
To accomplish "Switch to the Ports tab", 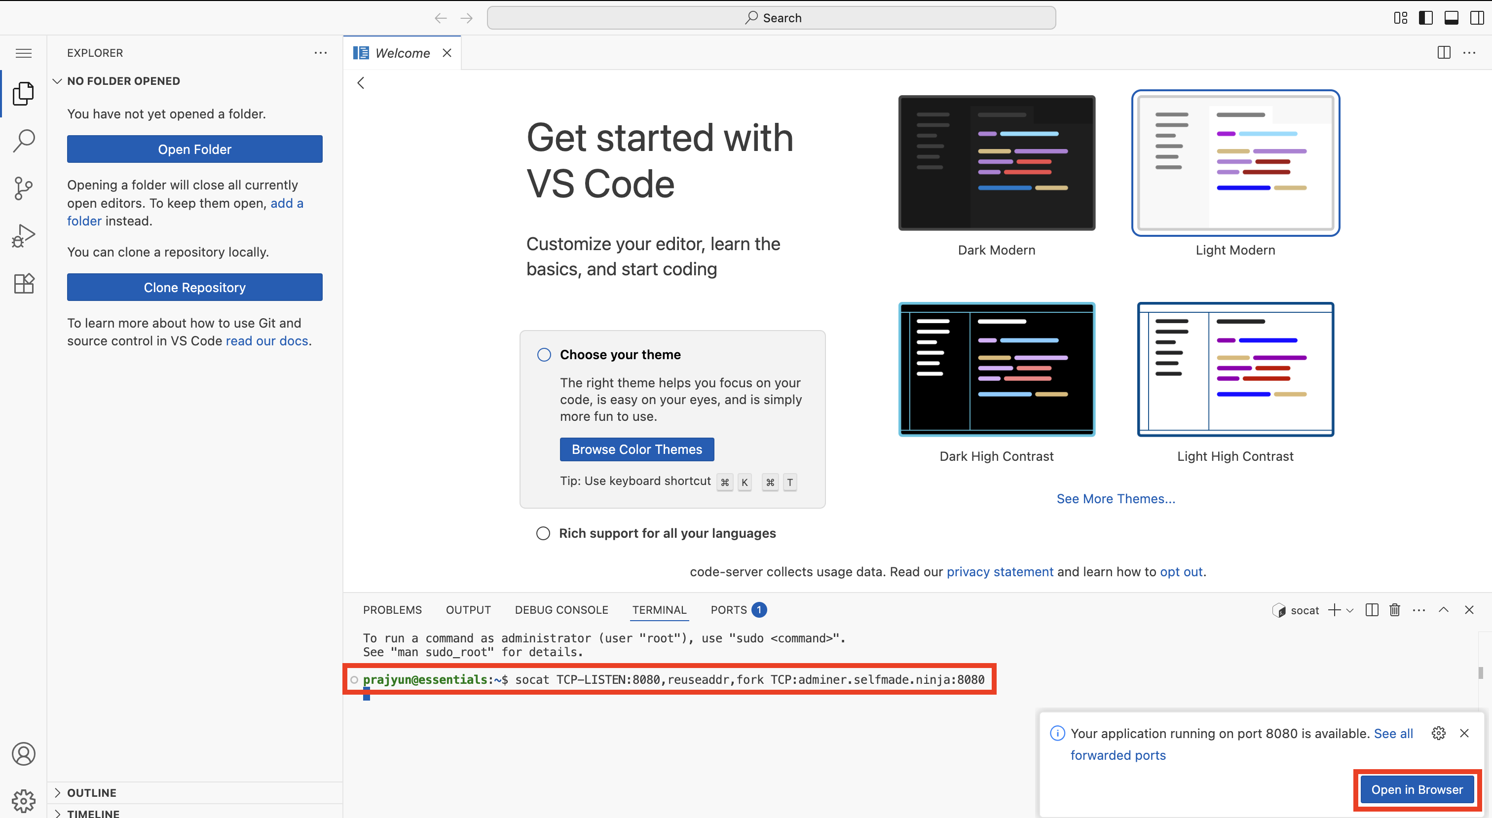I will pos(739,610).
